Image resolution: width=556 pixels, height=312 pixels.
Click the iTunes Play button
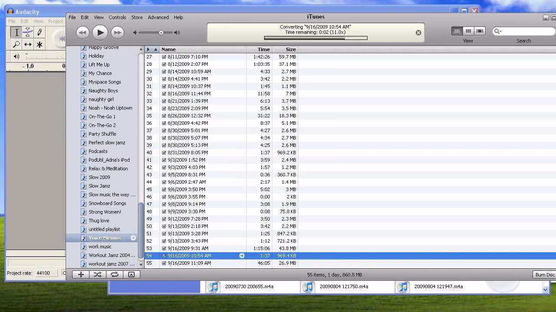coord(100,32)
